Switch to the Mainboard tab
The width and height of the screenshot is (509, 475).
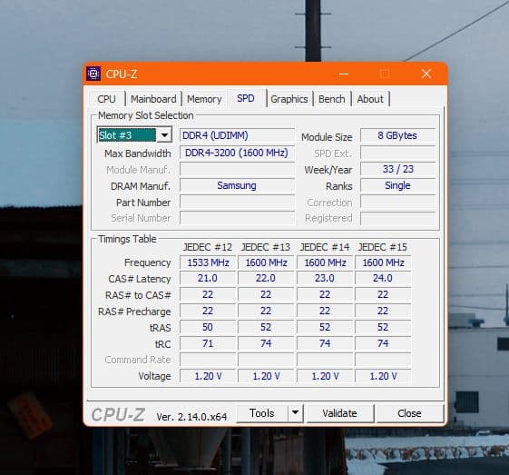pyautogui.click(x=153, y=99)
